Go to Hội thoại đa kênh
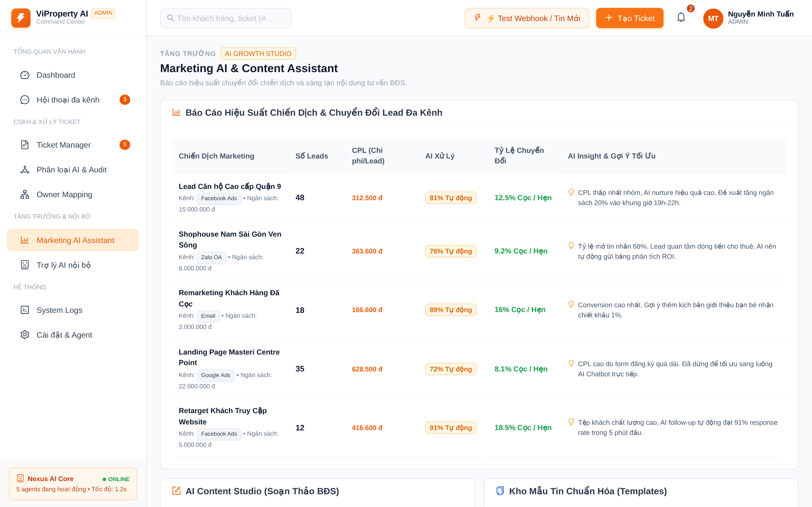This screenshot has width=812, height=507. [73, 100]
